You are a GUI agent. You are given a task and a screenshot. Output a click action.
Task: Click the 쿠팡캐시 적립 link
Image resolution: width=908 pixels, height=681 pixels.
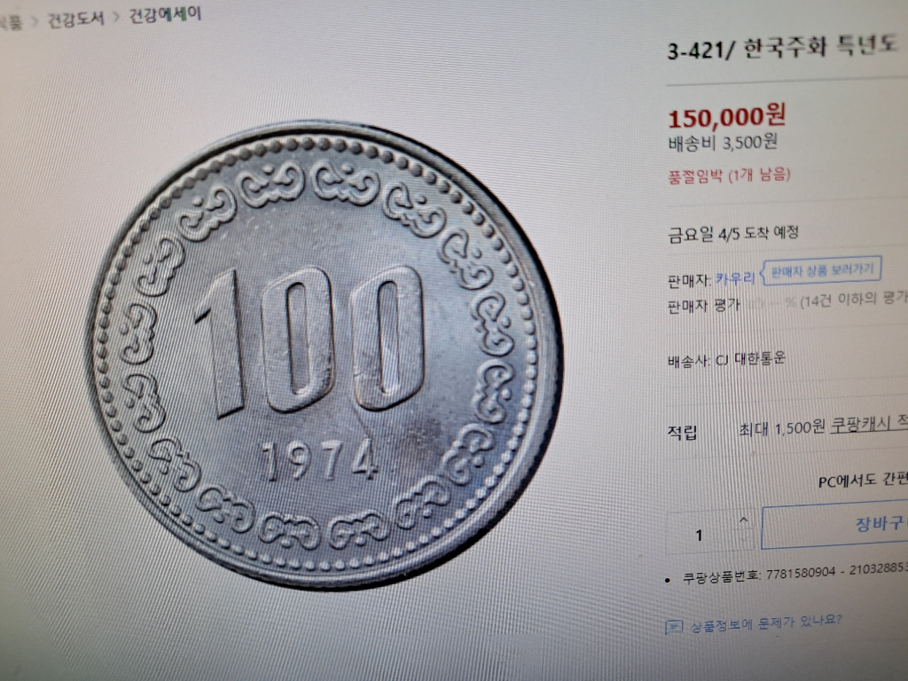click(869, 424)
